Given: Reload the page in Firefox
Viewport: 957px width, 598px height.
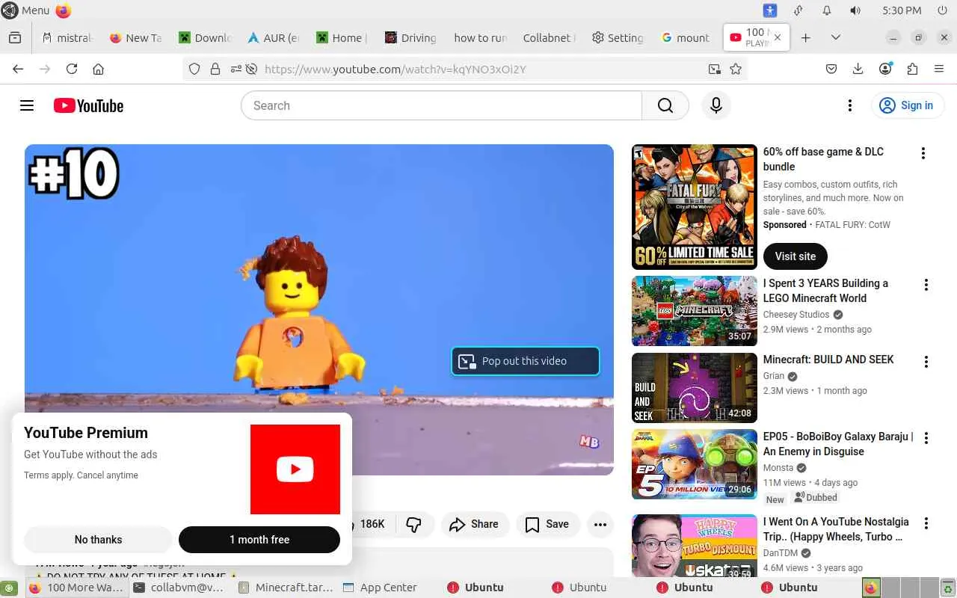Looking at the screenshot, I should [72, 69].
